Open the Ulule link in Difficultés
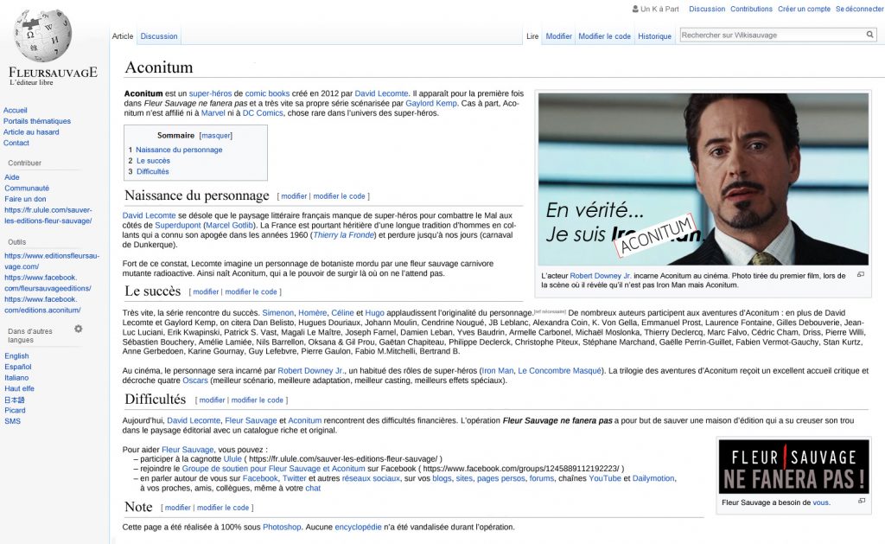Viewport: 885px width, 544px height. coord(232,458)
